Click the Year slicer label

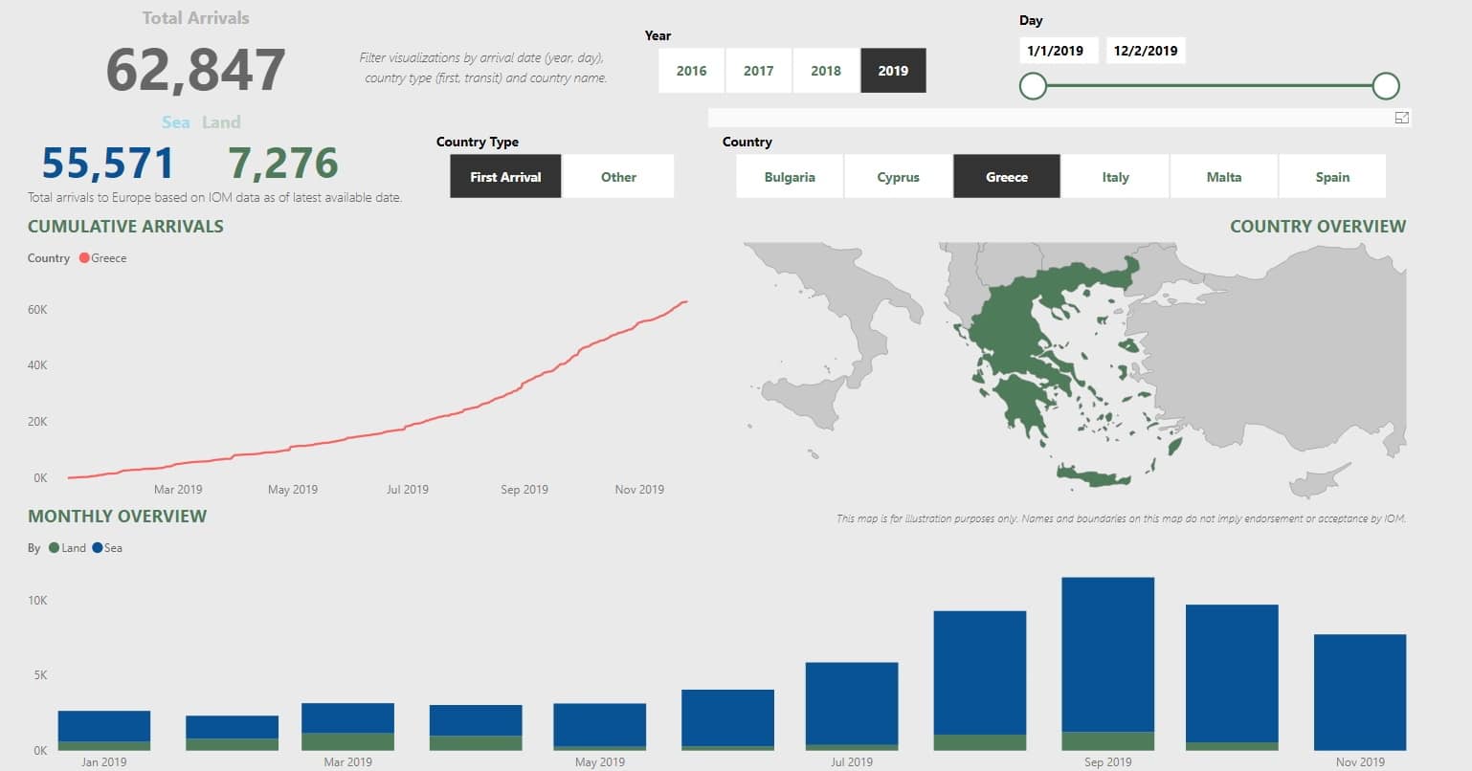point(658,35)
